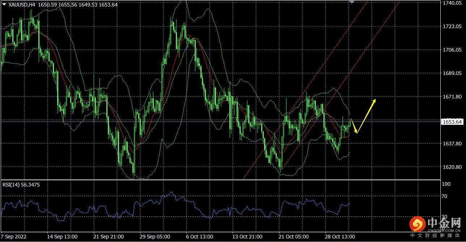This screenshot has width=466, height=242.
Task: Open the chart menu triangle beside XAUUSD,H4
Action: click(x=4, y=5)
